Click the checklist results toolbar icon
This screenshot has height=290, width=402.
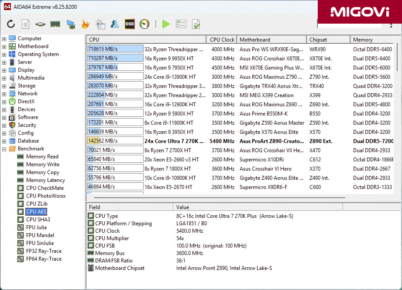181,24
